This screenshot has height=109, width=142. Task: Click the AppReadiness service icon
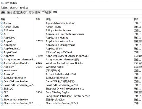[x=2, y=49]
